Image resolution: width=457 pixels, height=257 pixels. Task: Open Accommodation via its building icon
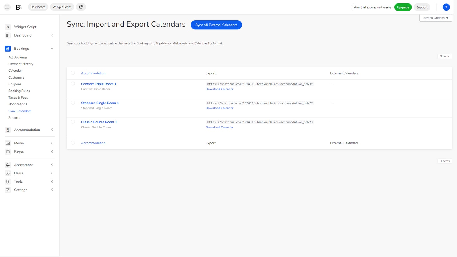click(x=7, y=130)
